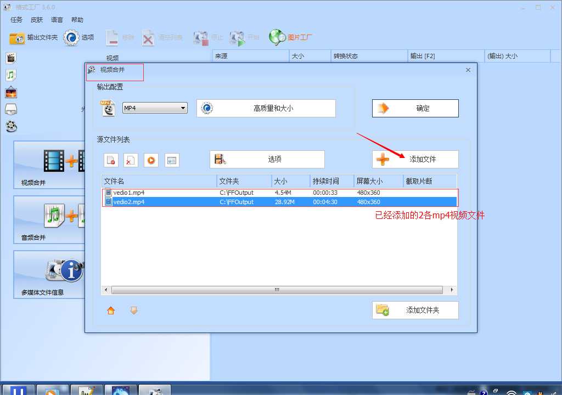Open 选项 clip options in source list
This screenshot has height=395, width=562.
[x=267, y=159]
